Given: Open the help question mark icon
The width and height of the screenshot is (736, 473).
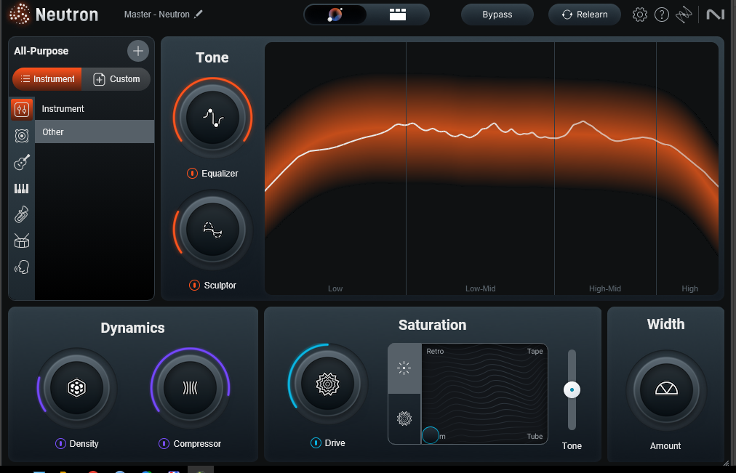Looking at the screenshot, I should [661, 15].
